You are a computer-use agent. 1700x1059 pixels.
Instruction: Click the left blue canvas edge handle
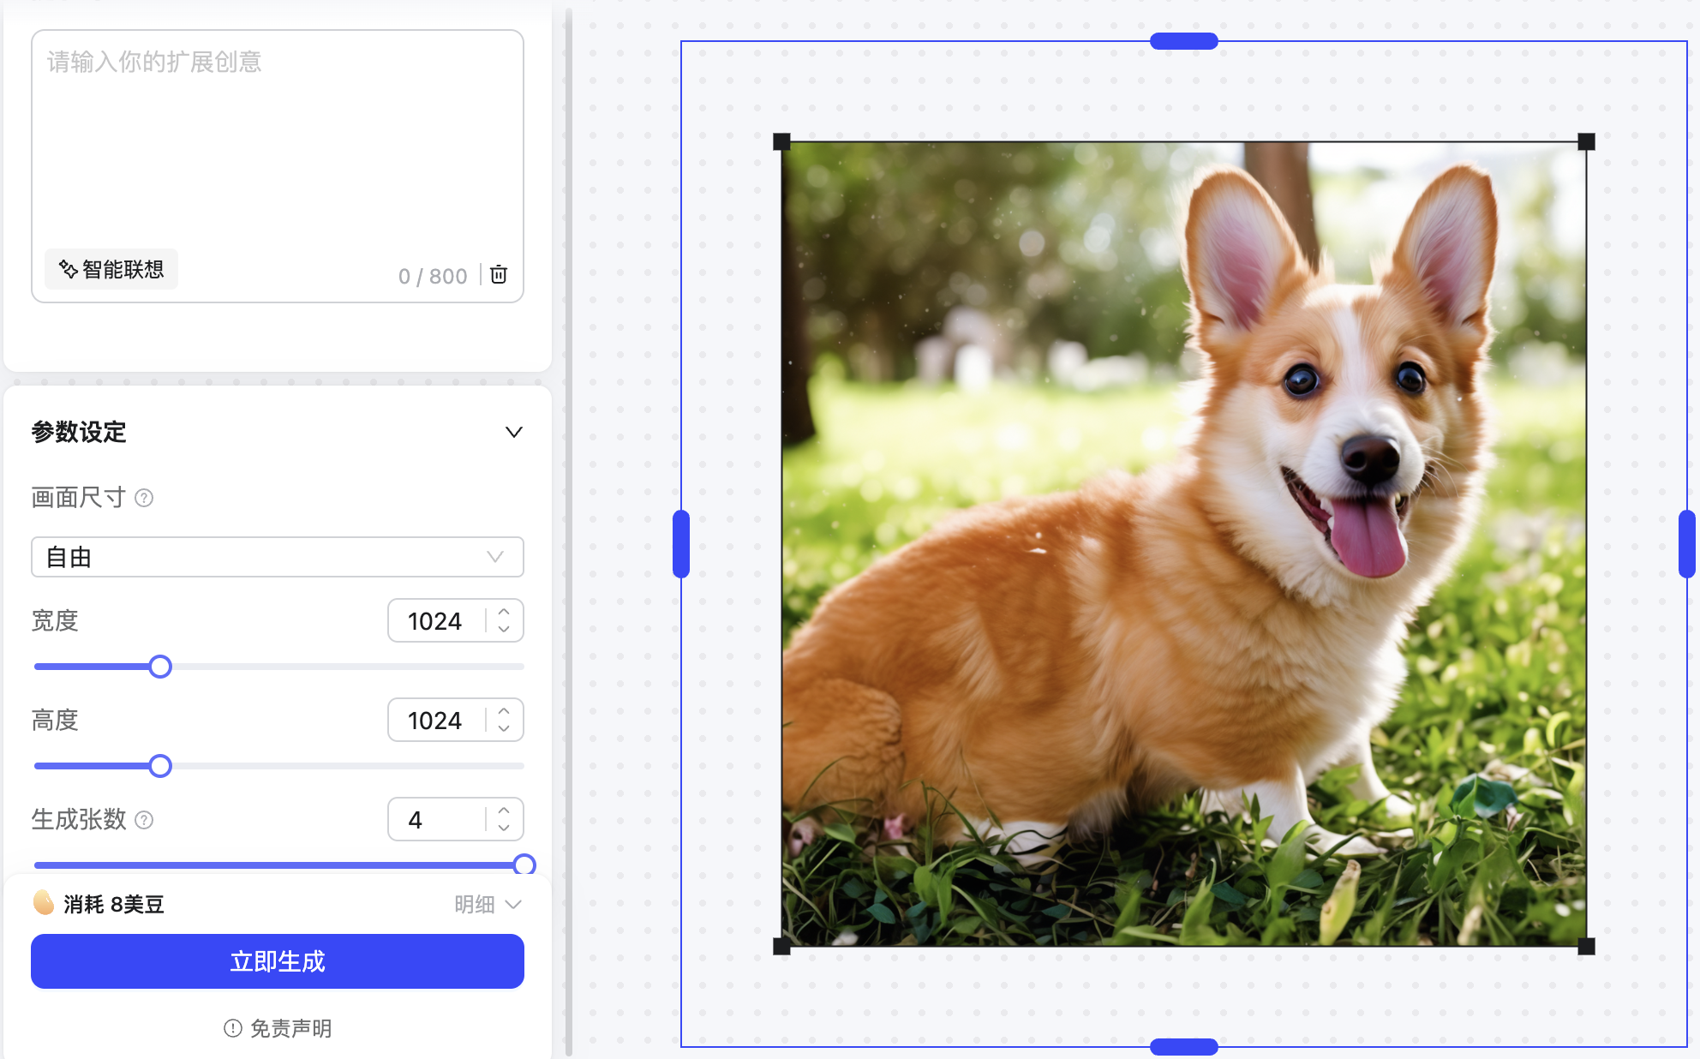point(681,543)
